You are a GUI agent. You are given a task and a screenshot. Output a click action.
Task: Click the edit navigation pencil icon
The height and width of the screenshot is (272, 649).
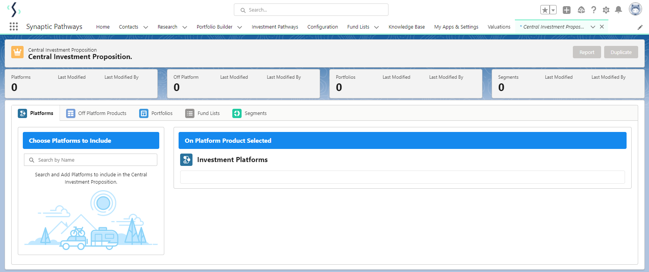640,27
